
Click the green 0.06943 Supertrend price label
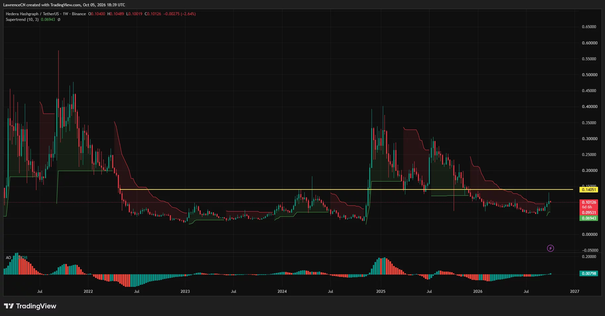589,218
